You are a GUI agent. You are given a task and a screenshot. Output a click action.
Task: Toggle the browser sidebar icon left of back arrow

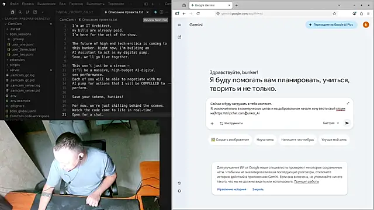click(x=177, y=13)
